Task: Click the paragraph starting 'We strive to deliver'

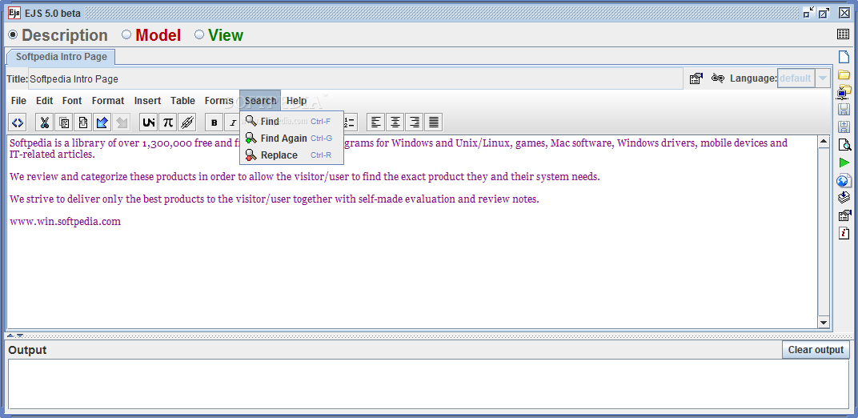Action: coord(275,199)
